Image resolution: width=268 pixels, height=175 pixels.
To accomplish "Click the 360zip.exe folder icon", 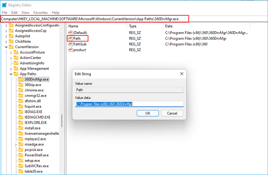I will click(21, 85).
